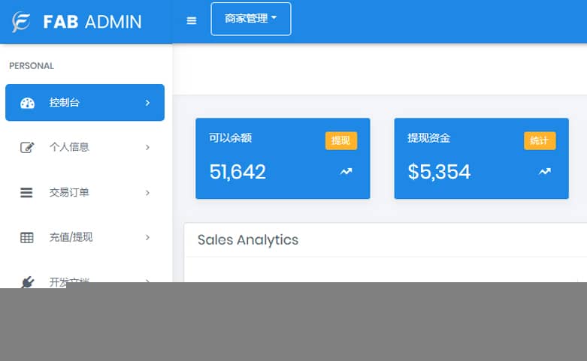Click the orange 提现 badge
The width and height of the screenshot is (587, 361).
pyautogui.click(x=341, y=140)
